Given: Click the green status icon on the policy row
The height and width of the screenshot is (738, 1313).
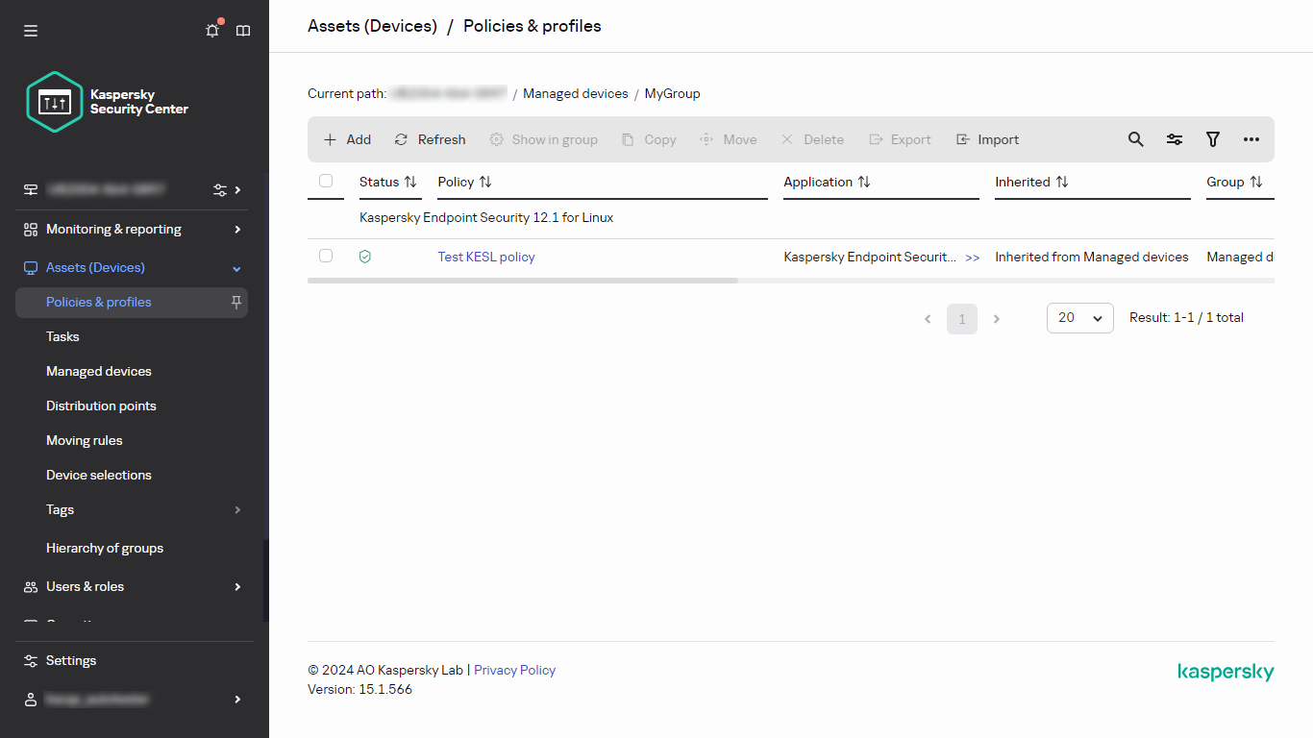Looking at the screenshot, I should pos(364,256).
